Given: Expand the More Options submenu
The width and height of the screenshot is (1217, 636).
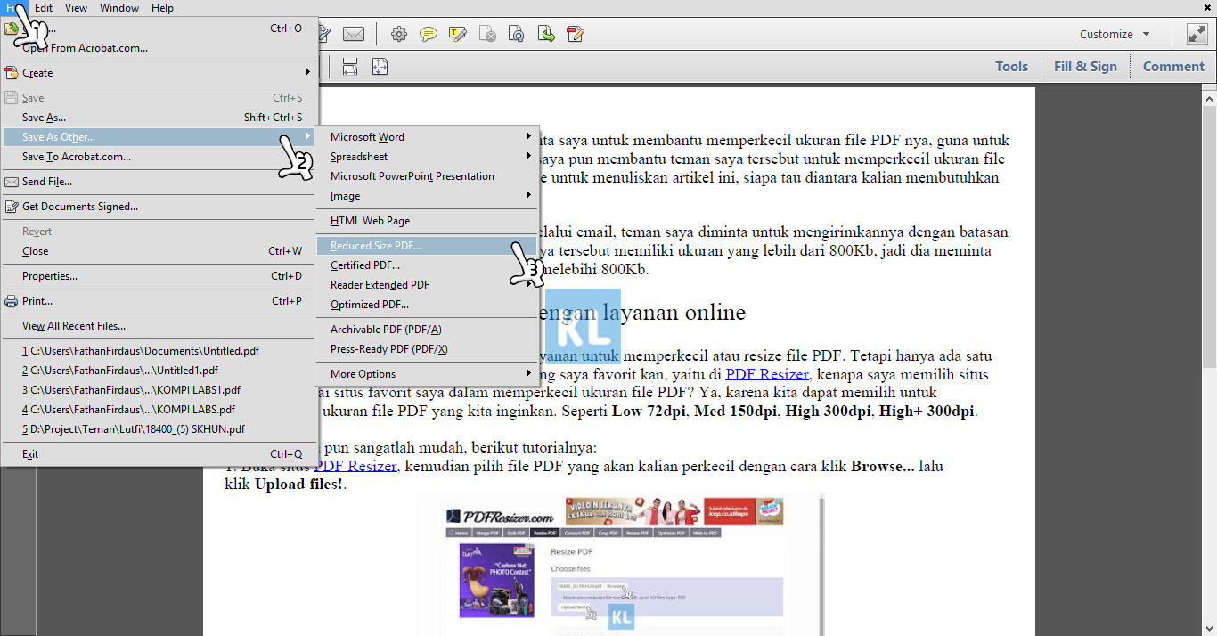Looking at the screenshot, I should click(428, 374).
